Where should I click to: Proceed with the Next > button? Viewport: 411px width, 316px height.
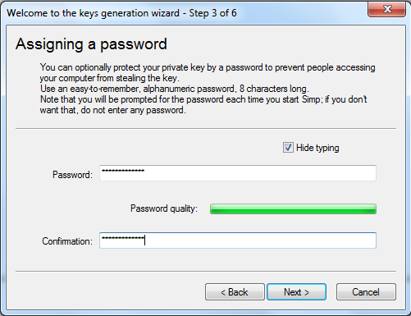click(x=296, y=292)
